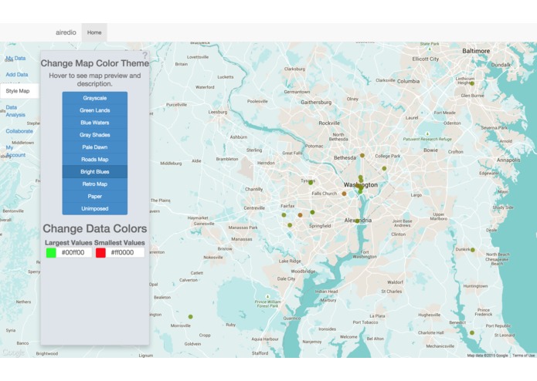The height and width of the screenshot is (381, 537).
Task: Click the Centreville town label
Action: click(x=254, y=208)
